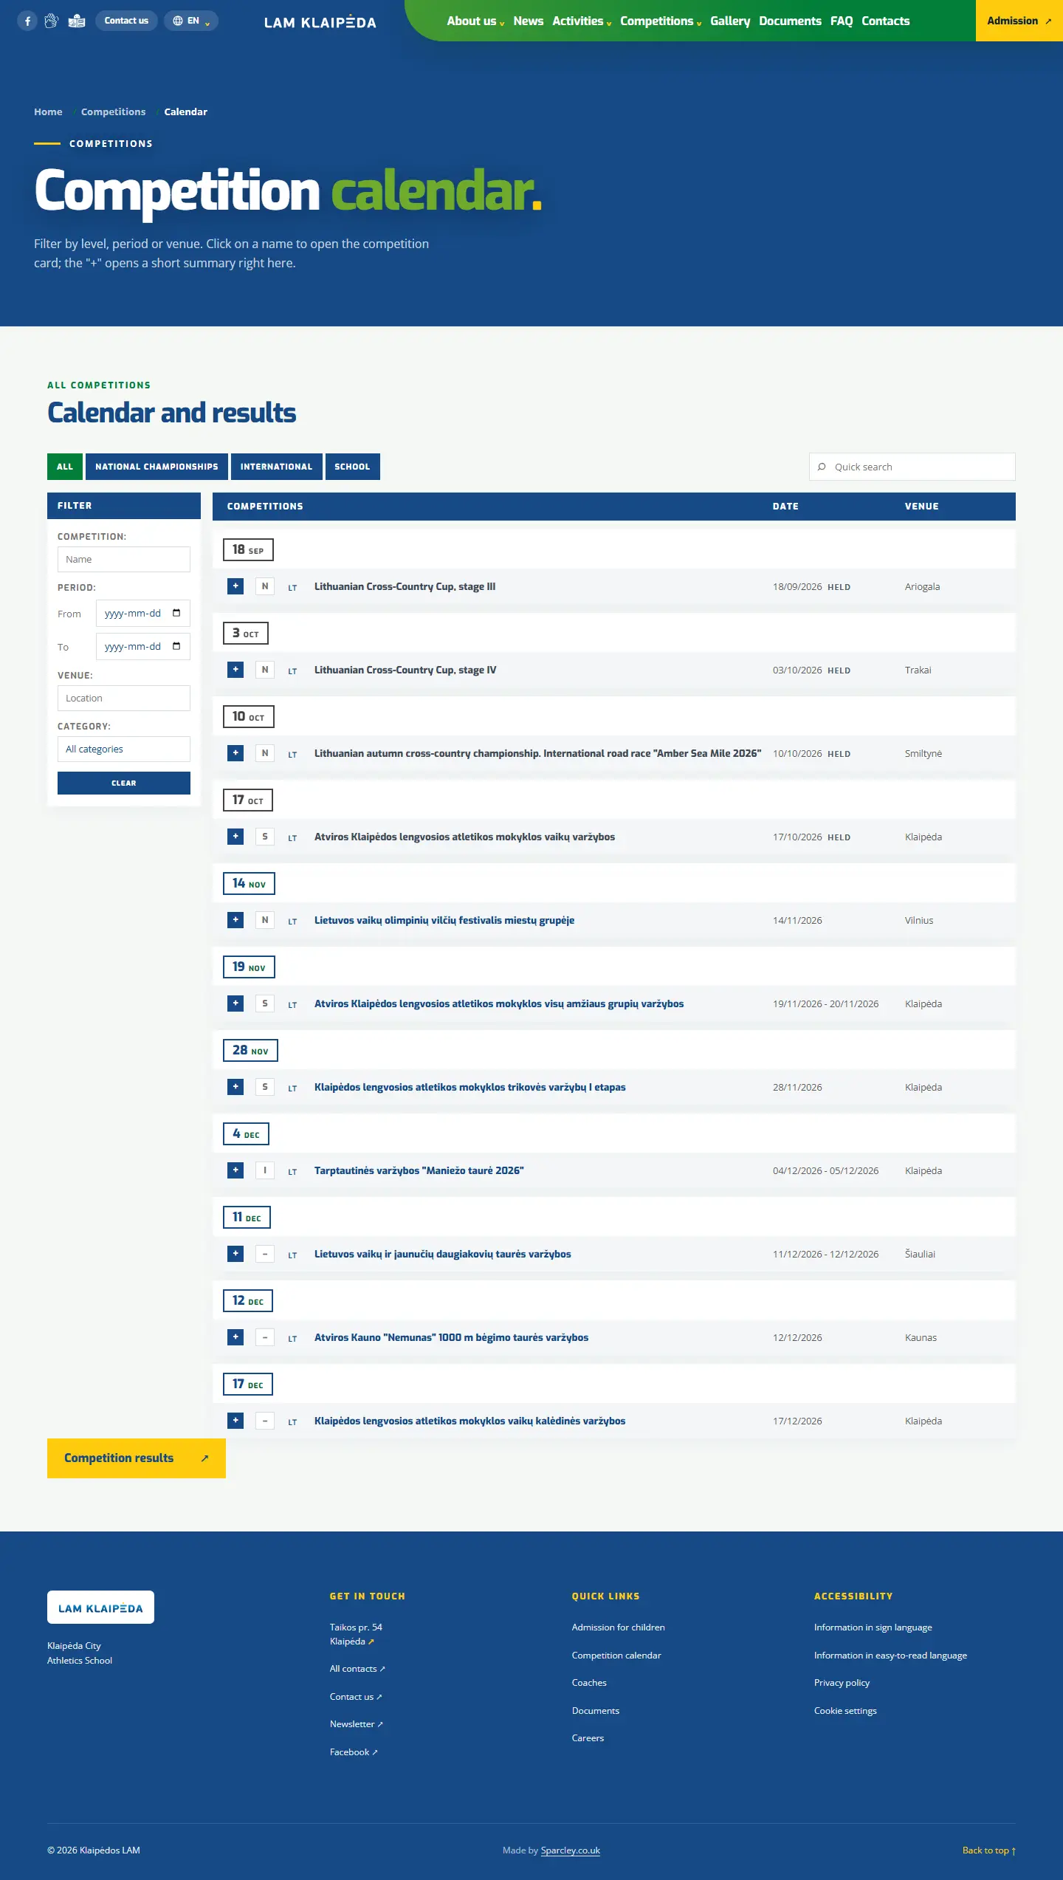Click plus icon beside Manieżo taurė 2026
Screen dimensions: 1063x1880
point(235,1170)
